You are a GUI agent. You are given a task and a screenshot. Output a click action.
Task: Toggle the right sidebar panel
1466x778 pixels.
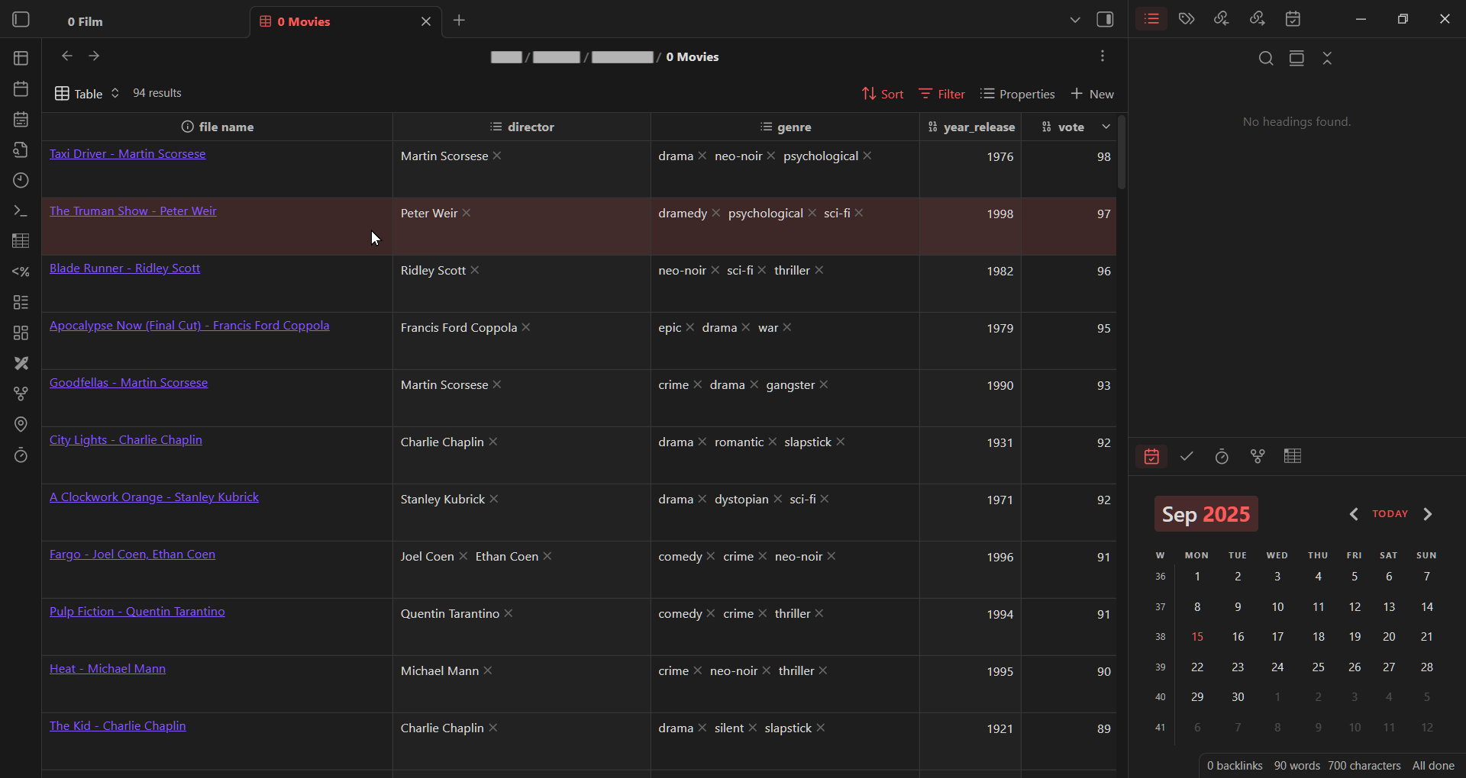pos(1105,20)
